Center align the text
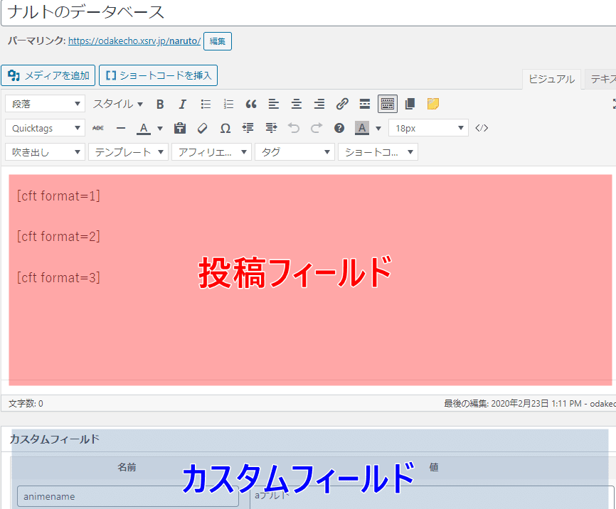616x509 pixels. click(x=296, y=104)
